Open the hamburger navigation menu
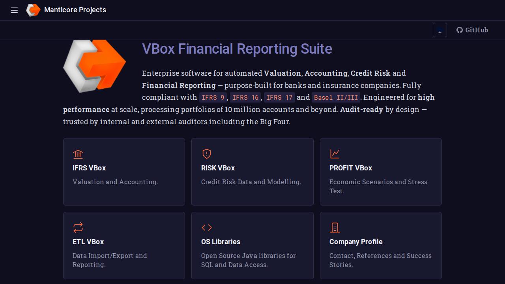Viewport: 505px width, 284px height. tap(14, 10)
